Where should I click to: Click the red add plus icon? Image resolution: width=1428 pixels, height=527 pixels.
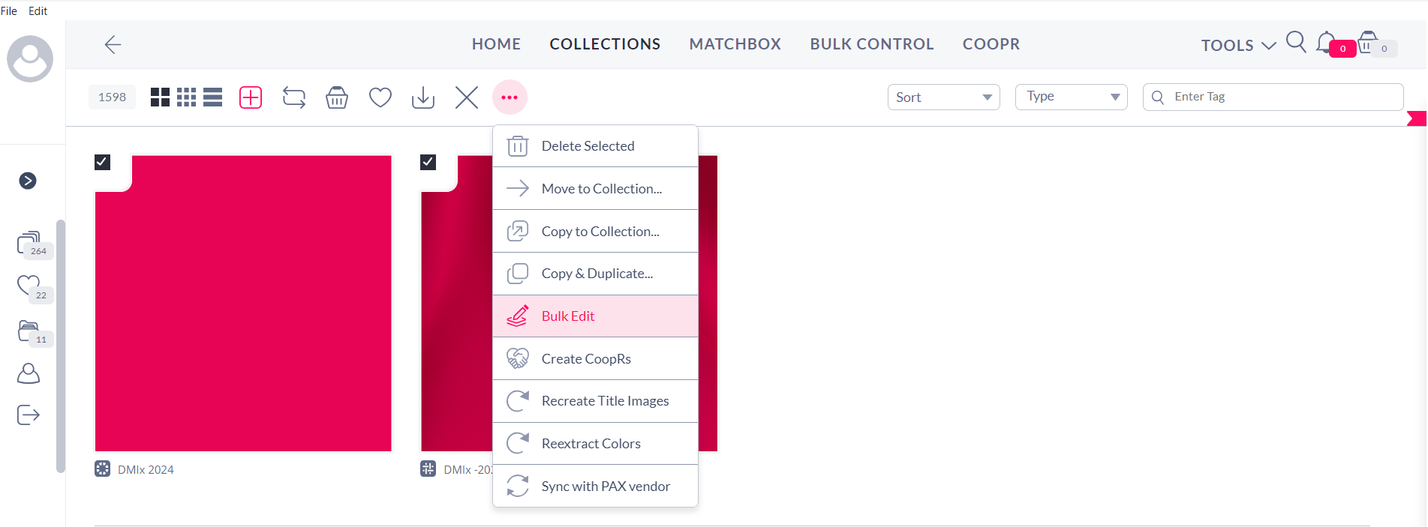(x=251, y=97)
